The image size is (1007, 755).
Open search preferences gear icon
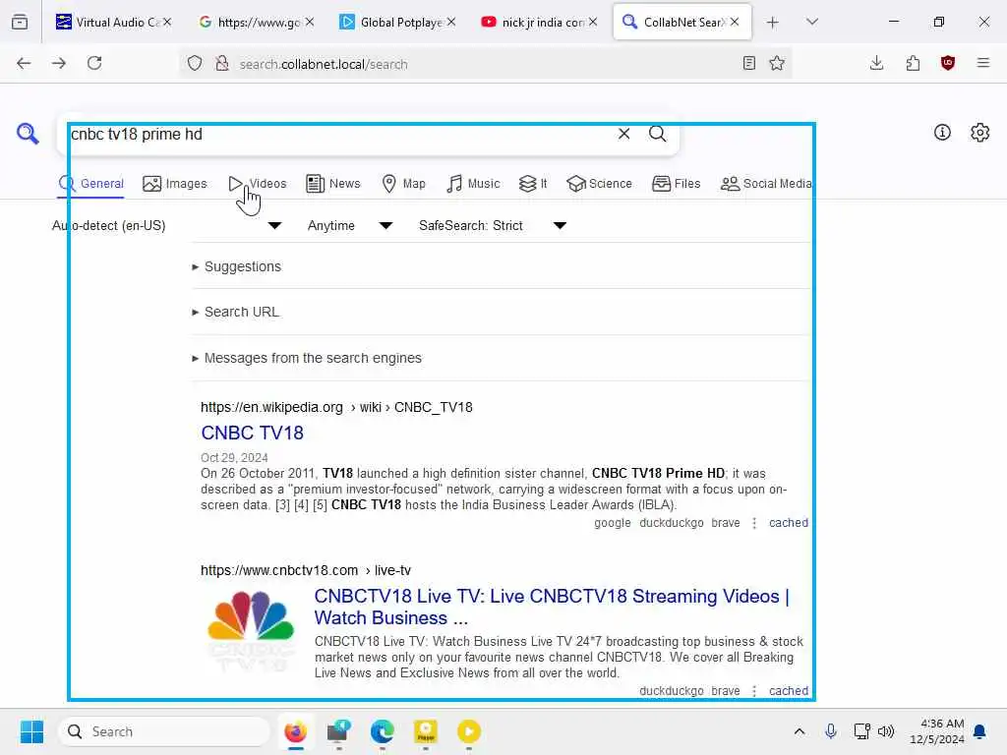(979, 133)
